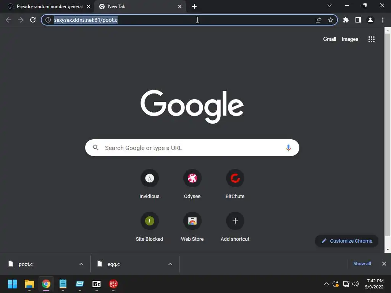The width and height of the screenshot is (391, 293).
Task: Select the New Tab tab
Action: 140,6
